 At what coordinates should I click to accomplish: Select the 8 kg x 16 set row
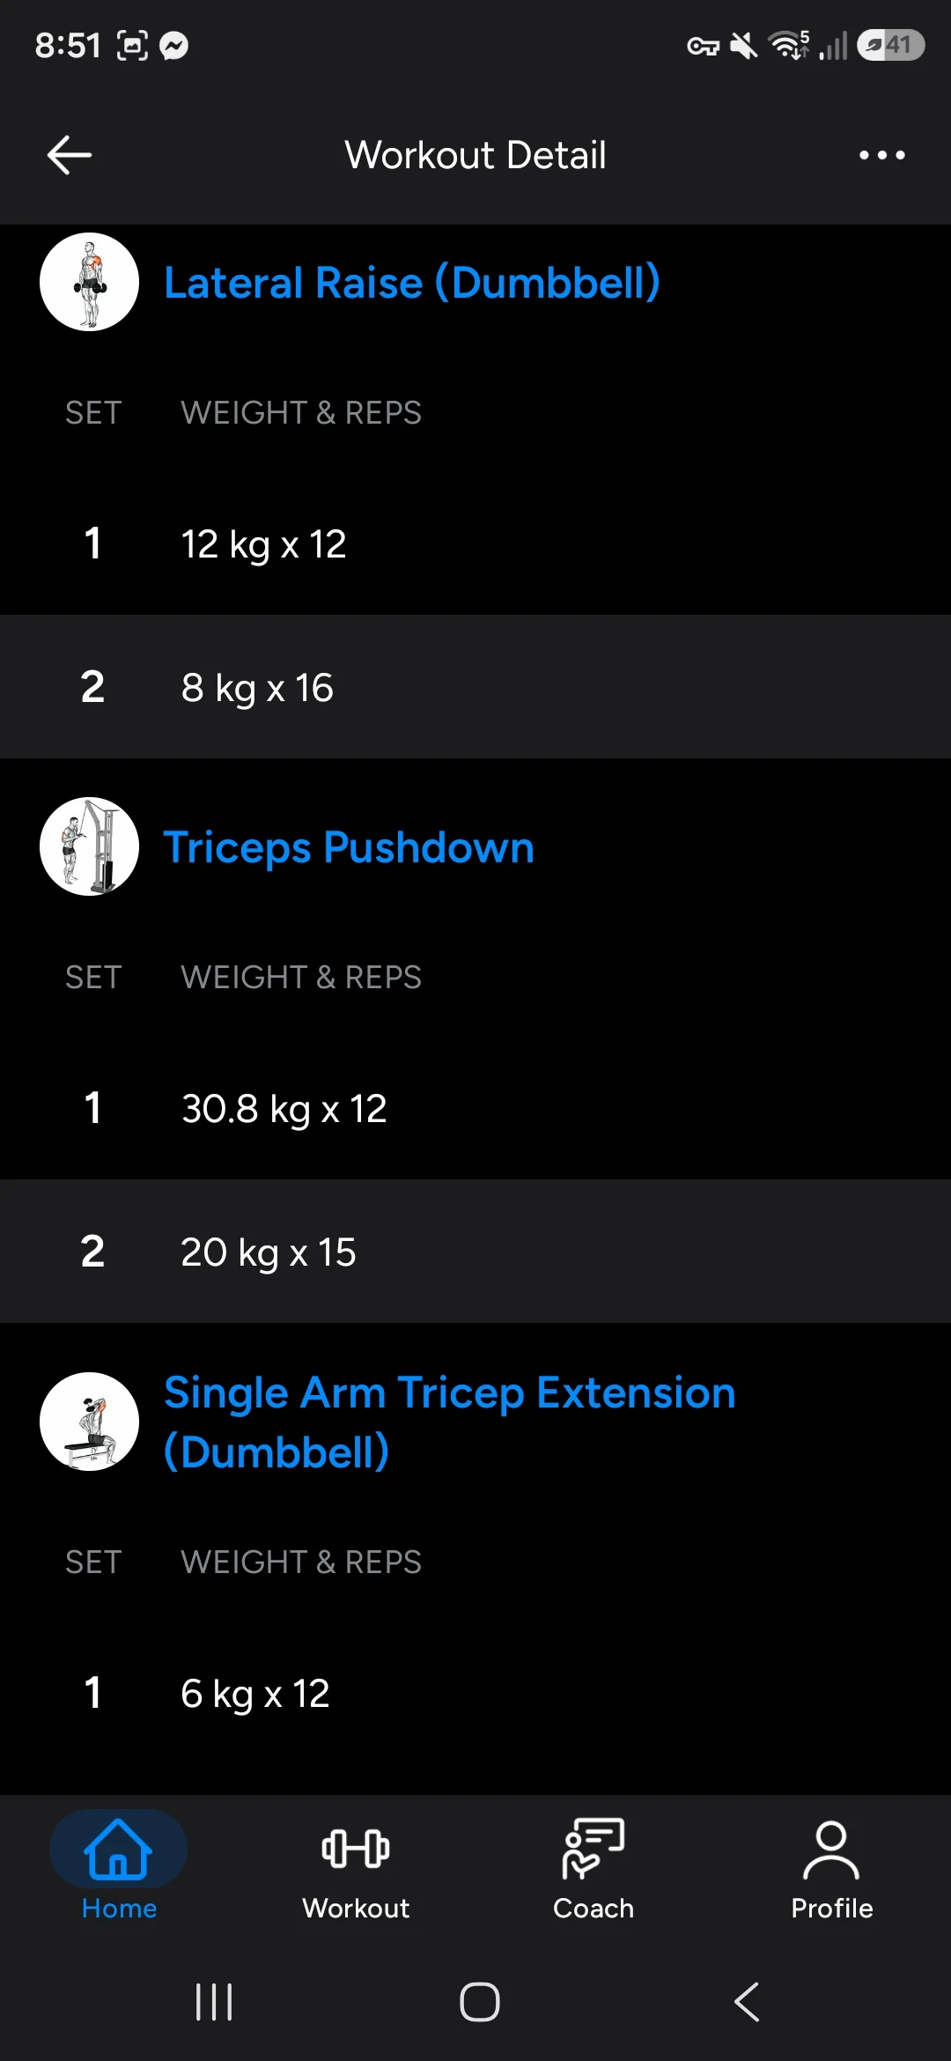475,687
